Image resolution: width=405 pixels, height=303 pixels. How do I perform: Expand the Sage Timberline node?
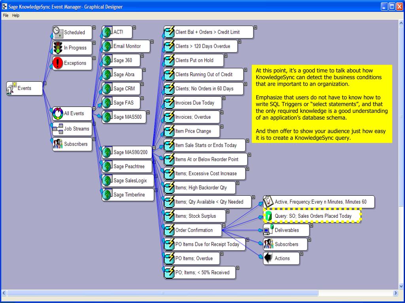(156, 190)
